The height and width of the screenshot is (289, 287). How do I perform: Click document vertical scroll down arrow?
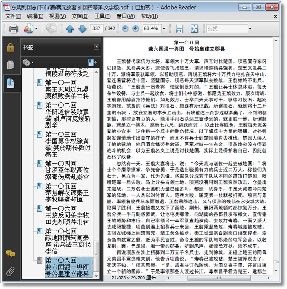tap(276, 271)
